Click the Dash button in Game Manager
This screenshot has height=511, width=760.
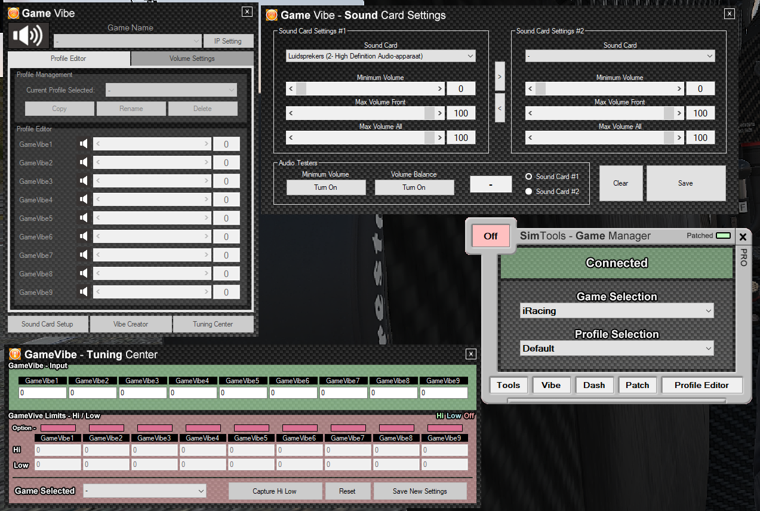tap(594, 385)
